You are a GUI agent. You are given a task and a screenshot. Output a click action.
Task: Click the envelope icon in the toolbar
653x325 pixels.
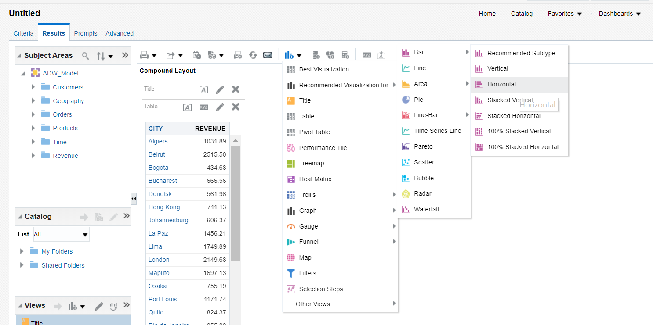click(268, 55)
